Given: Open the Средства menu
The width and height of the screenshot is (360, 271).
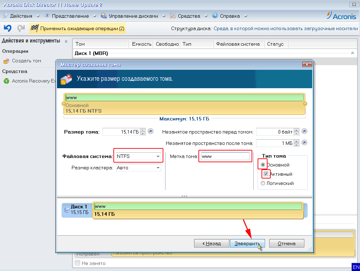Looking at the screenshot, I should tap(189, 16).
